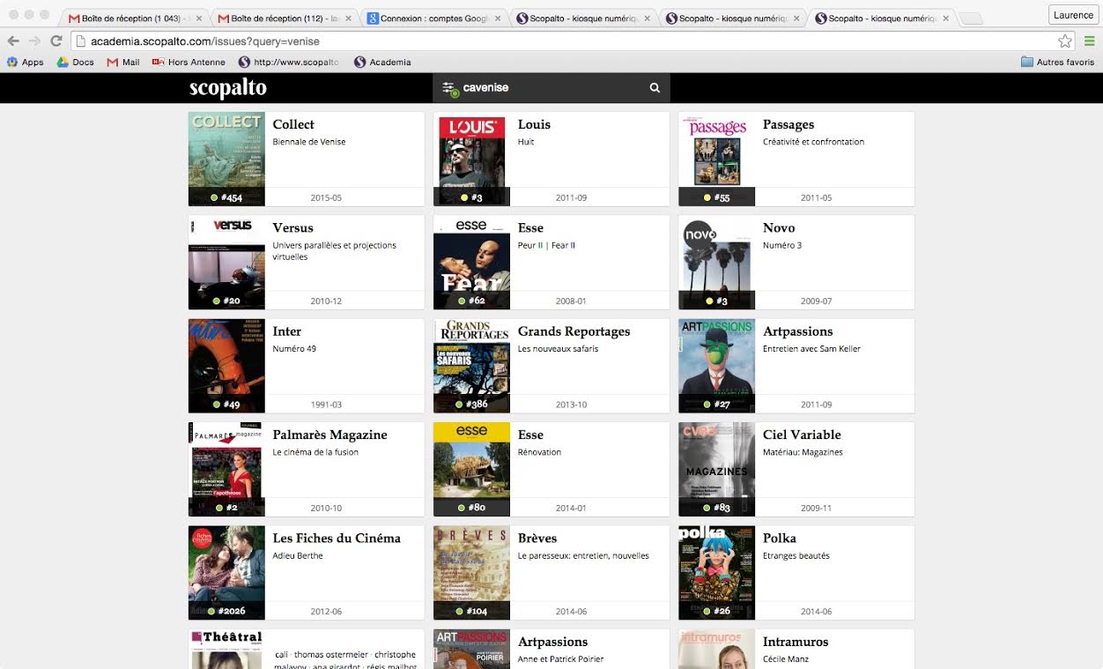
Task: Open the Apps bookmark shortcut
Action: (25, 62)
